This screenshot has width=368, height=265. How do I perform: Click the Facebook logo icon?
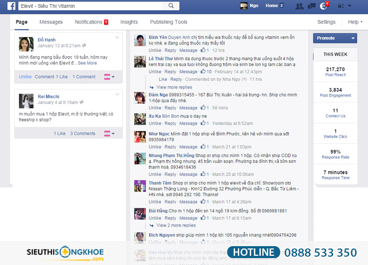pos(11,6)
